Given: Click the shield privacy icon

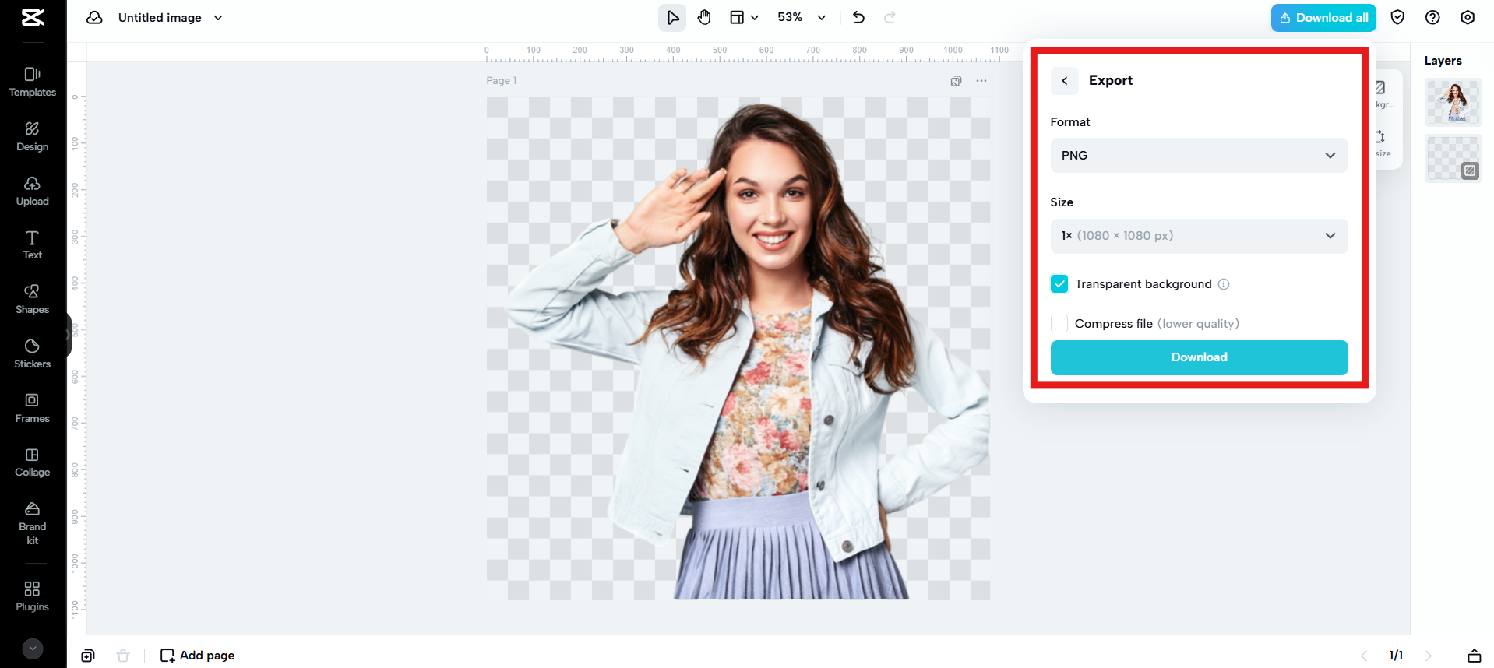Looking at the screenshot, I should [x=1397, y=17].
